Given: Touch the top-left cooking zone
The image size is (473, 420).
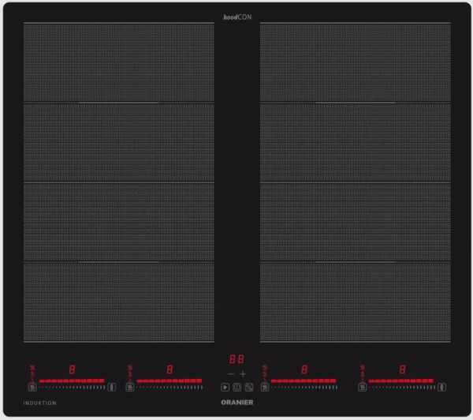Looking at the screenshot, I should [118, 63].
